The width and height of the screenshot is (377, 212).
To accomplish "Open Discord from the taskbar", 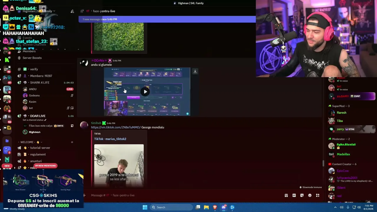I will coord(224,207).
